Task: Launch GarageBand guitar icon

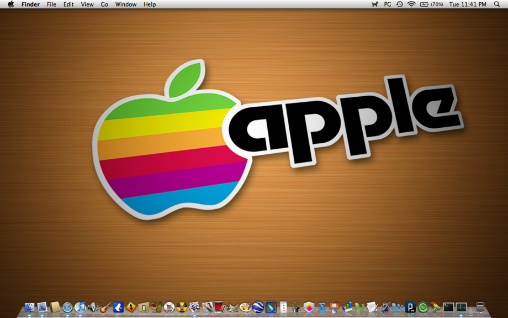Action: click(105, 307)
